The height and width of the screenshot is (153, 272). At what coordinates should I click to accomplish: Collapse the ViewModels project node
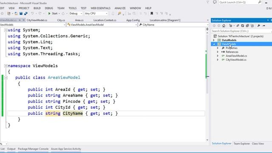pos(214,44)
